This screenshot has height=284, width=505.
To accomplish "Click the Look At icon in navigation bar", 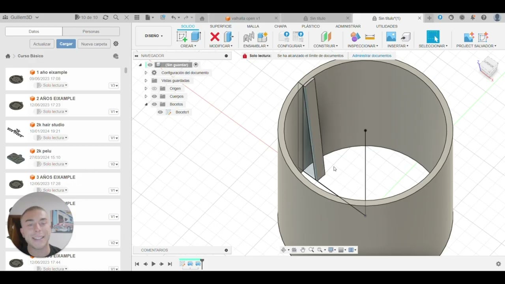I will [294, 250].
